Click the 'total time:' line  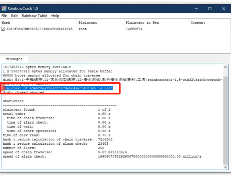[56, 114]
